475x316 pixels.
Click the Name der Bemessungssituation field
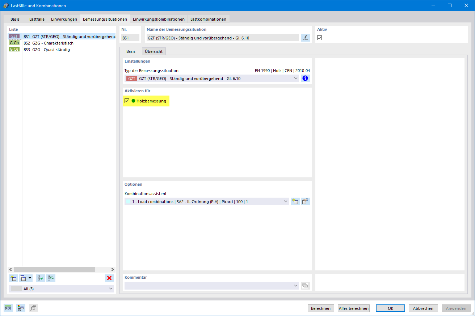click(223, 38)
